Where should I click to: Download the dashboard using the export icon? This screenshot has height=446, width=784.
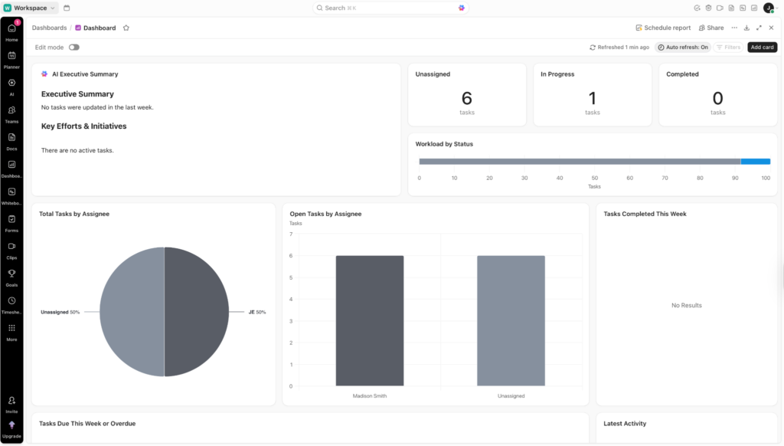coord(746,28)
